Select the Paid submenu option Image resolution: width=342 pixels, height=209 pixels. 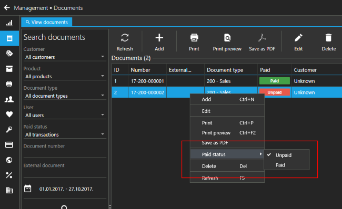coord(287,165)
